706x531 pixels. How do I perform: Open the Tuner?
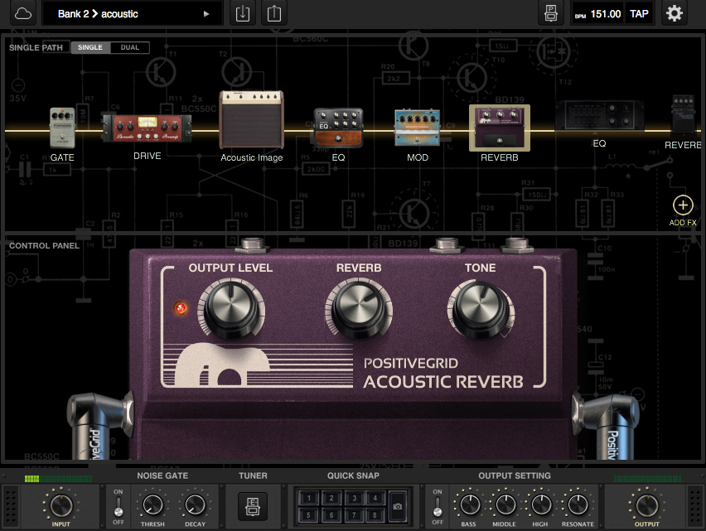coord(254,505)
